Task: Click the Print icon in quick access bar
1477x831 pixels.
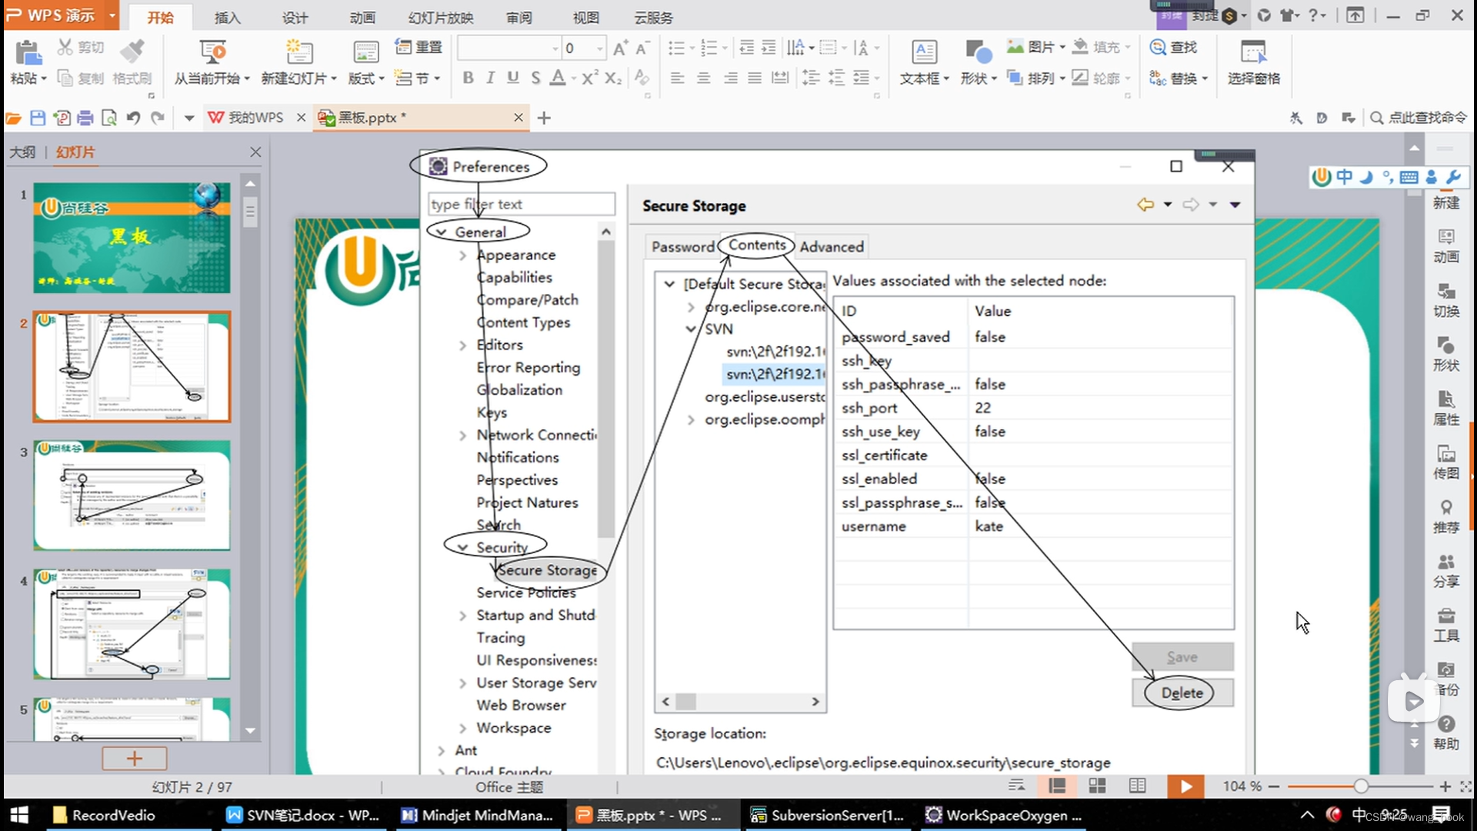Action: (85, 118)
